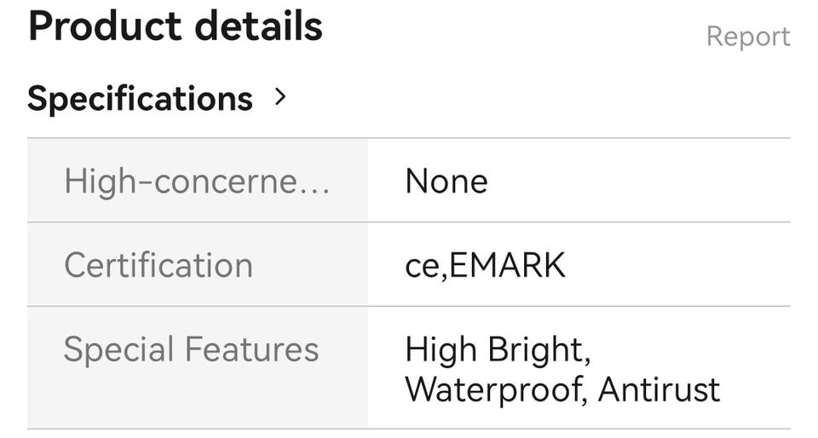Open the Specifications section heading
Viewport: 818px width, 438px height.
pyautogui.click(x=141, y=99)
